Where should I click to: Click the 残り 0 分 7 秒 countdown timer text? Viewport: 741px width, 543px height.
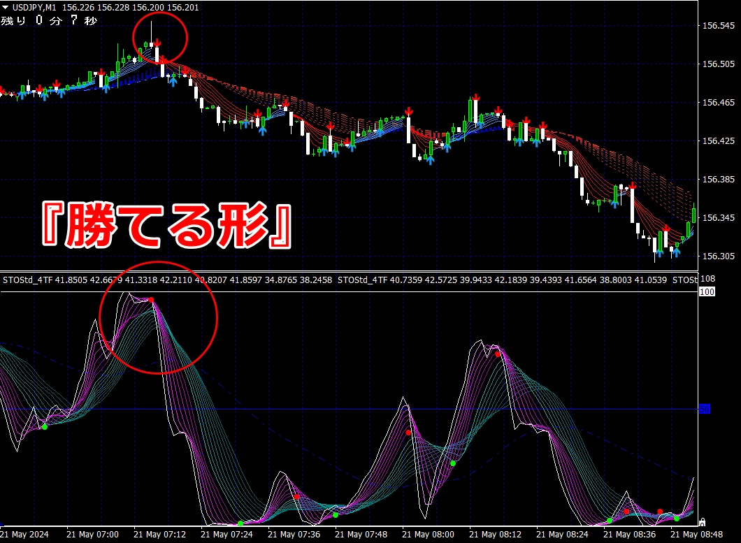click(49, 20)
